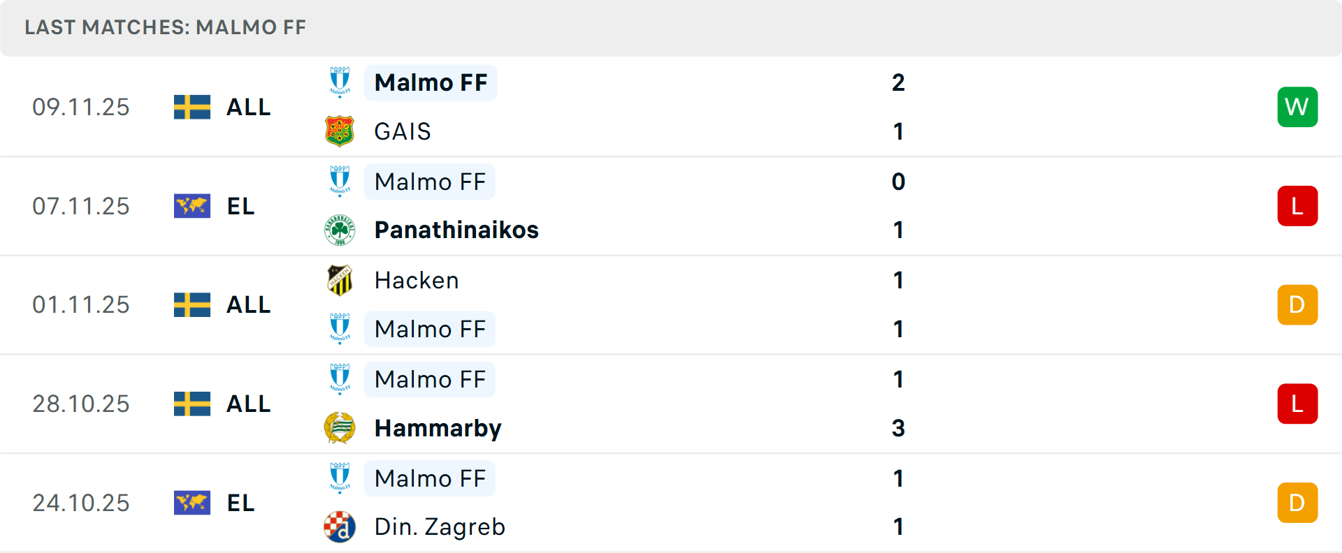Open the Din. Zagreb team link

click(440, 526)
